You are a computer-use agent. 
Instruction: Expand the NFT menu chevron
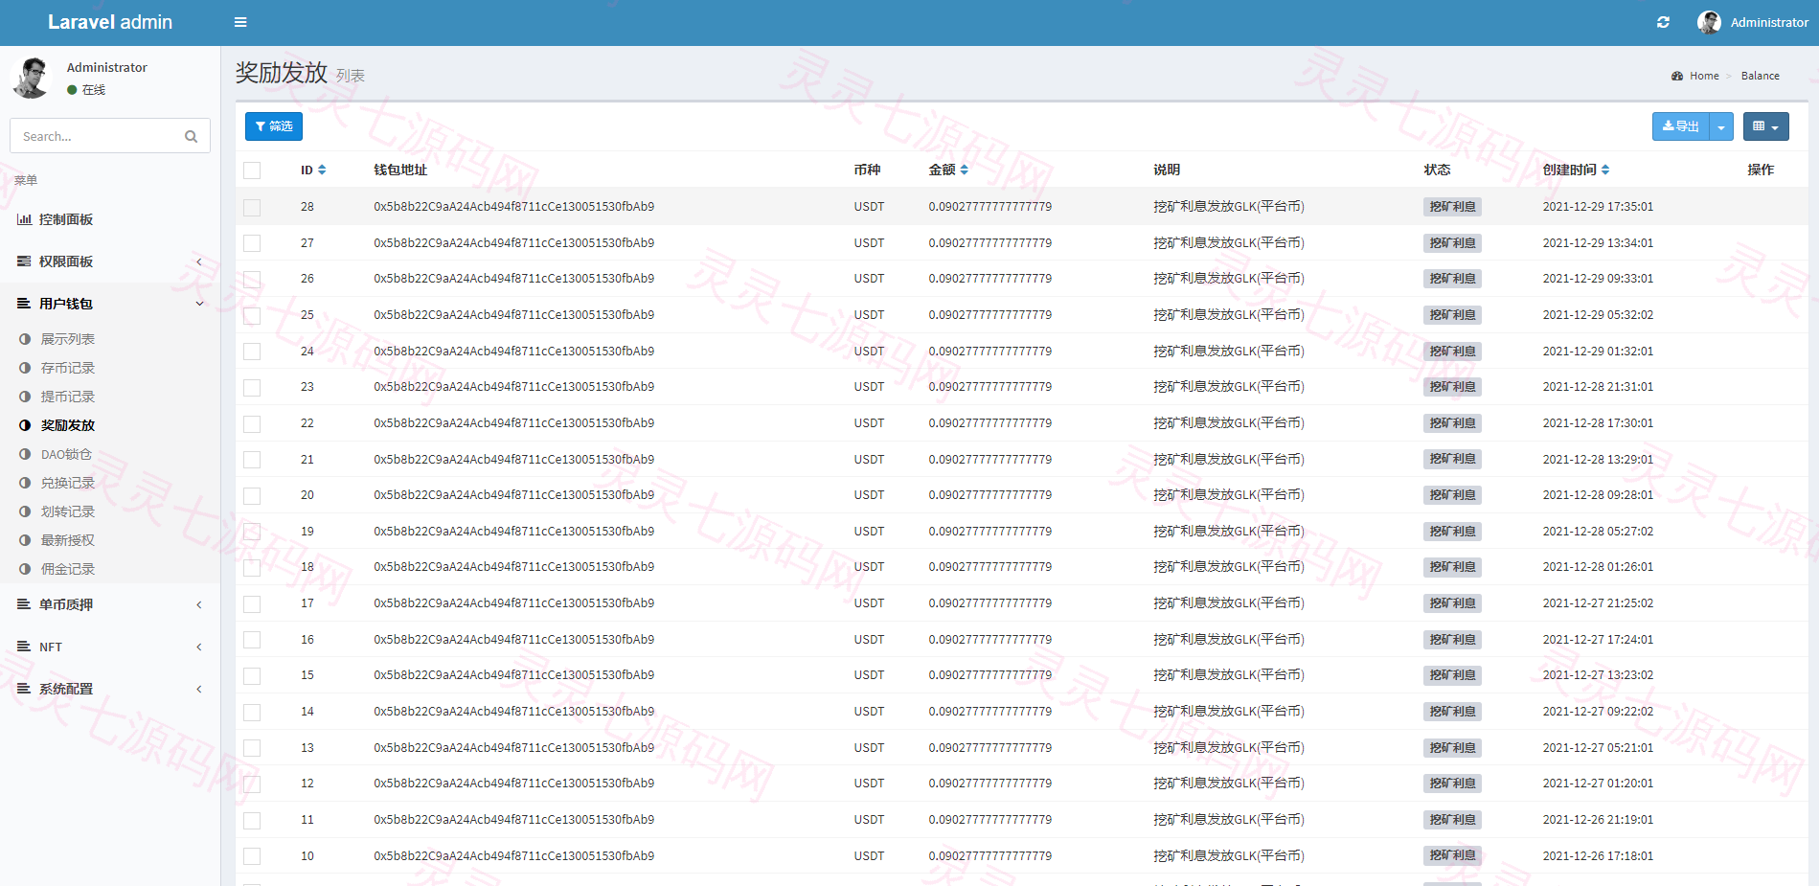[x=199, y=647]
